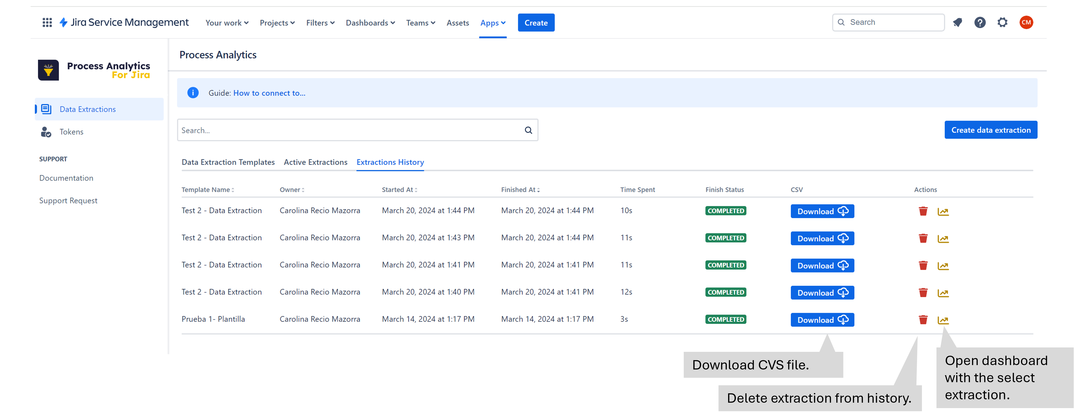Download CSV for 1:41 PM started extraction
This screenshot has height=419, width=1081.
pyautogui.click(x=822, y=266)
